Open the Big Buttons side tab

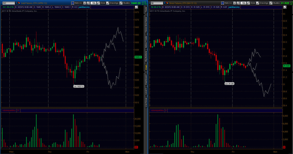[146, 56]
